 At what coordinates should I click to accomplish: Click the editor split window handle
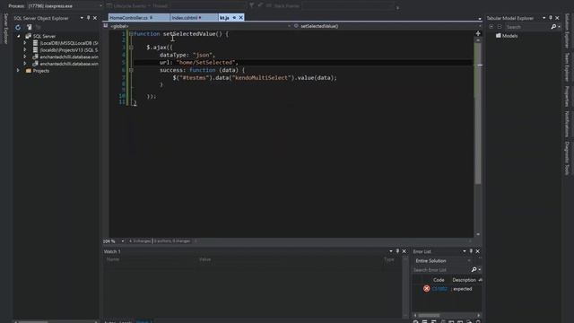478,33
